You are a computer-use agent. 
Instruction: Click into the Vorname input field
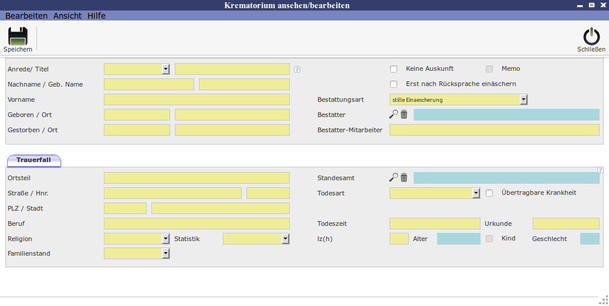click(197, 99)
